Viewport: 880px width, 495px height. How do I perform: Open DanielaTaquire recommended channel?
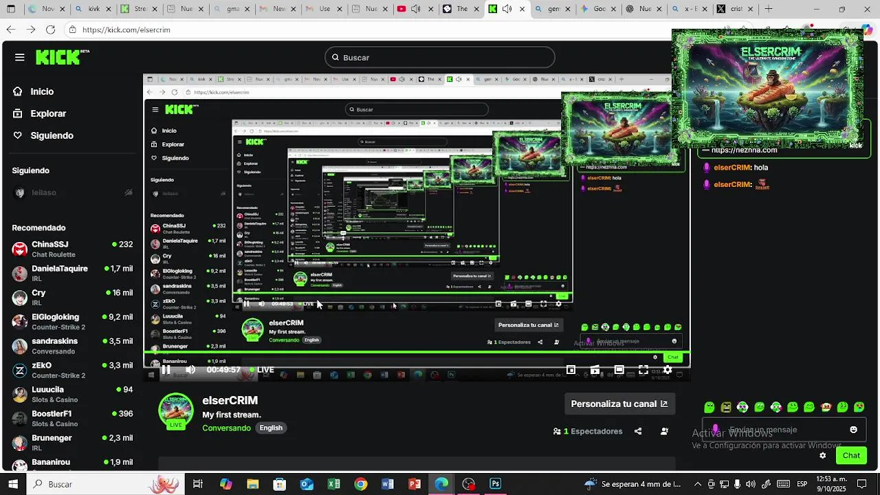point(72,273)
